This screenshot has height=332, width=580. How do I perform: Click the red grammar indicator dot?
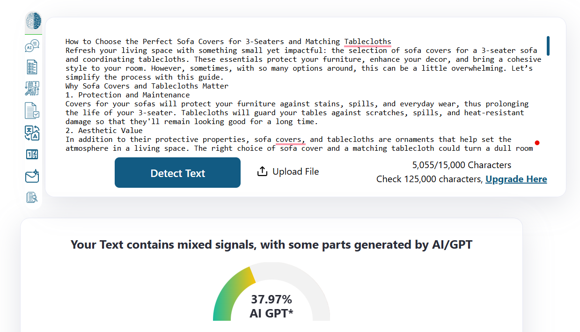(x=537, y=143)
